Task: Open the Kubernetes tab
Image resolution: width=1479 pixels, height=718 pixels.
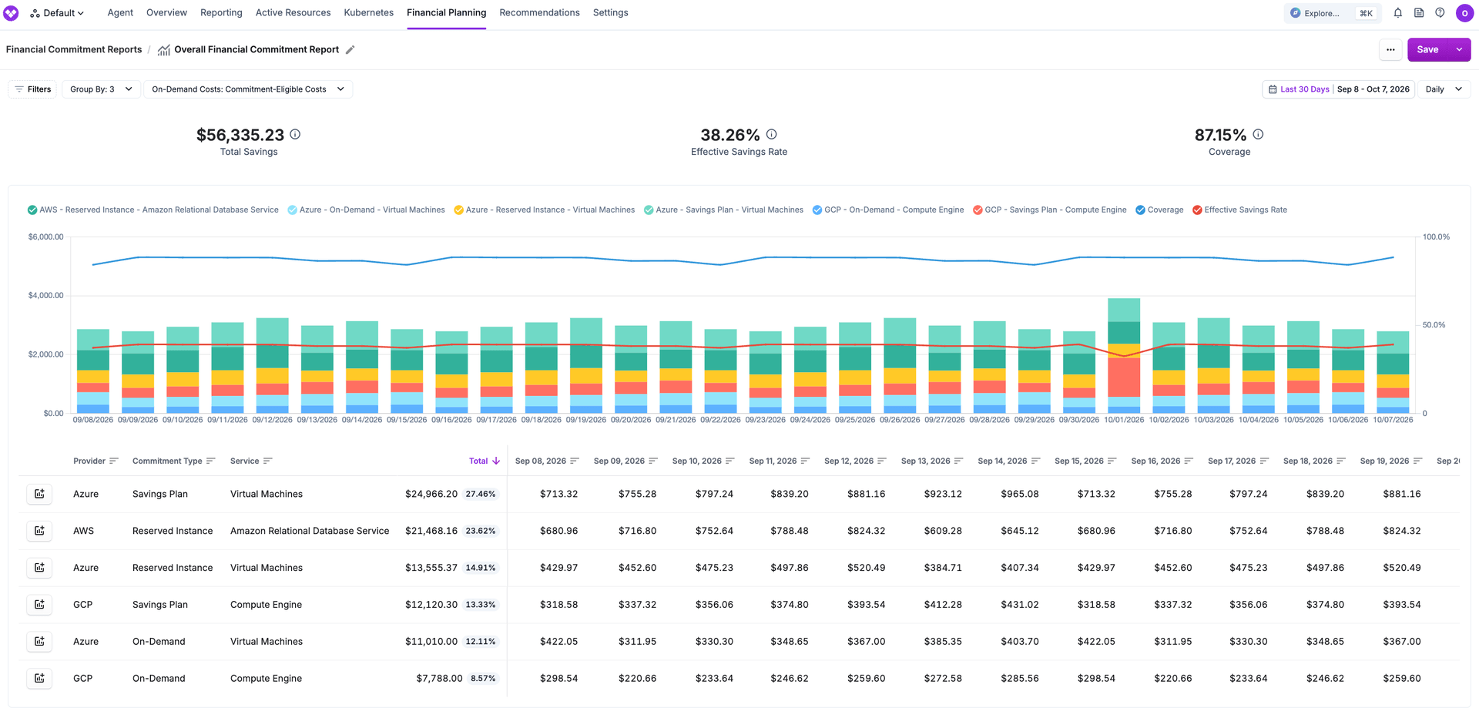Action: (x=368, y=13)
